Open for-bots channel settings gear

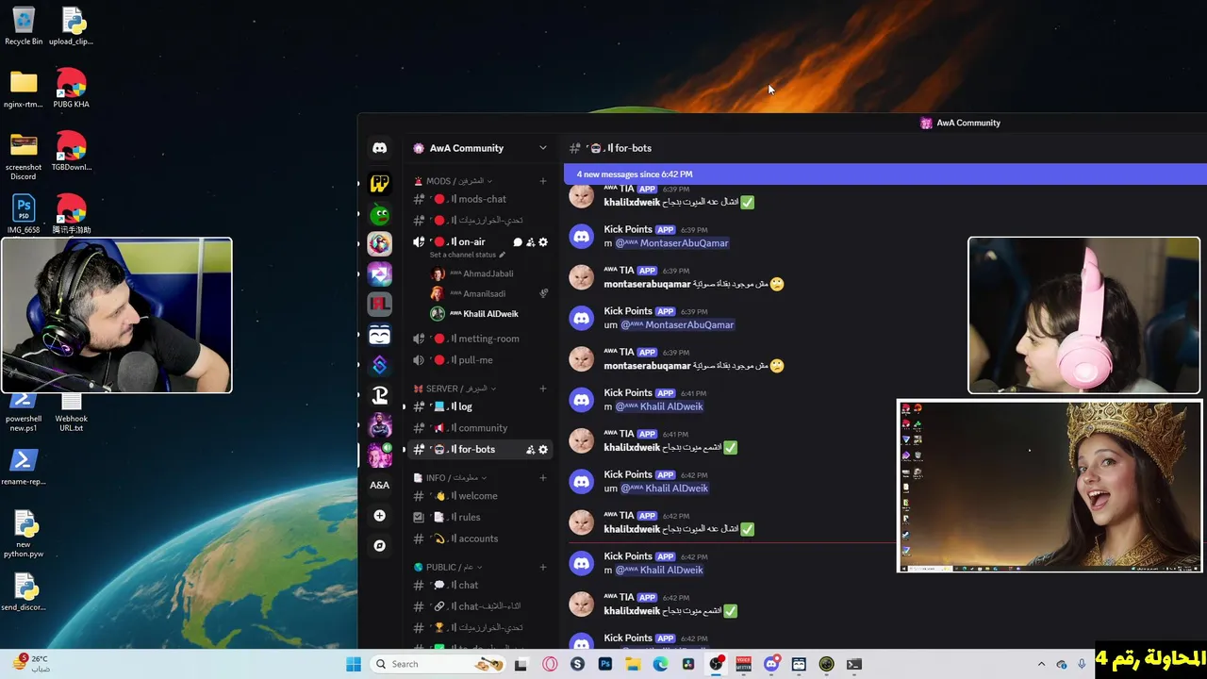coord(543,450)
